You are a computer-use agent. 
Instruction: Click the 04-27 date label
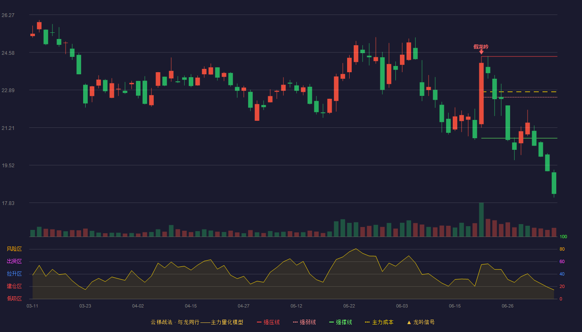coord(244,306)
